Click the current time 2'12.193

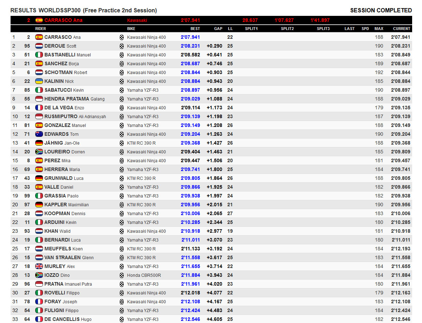pos(401,249)
